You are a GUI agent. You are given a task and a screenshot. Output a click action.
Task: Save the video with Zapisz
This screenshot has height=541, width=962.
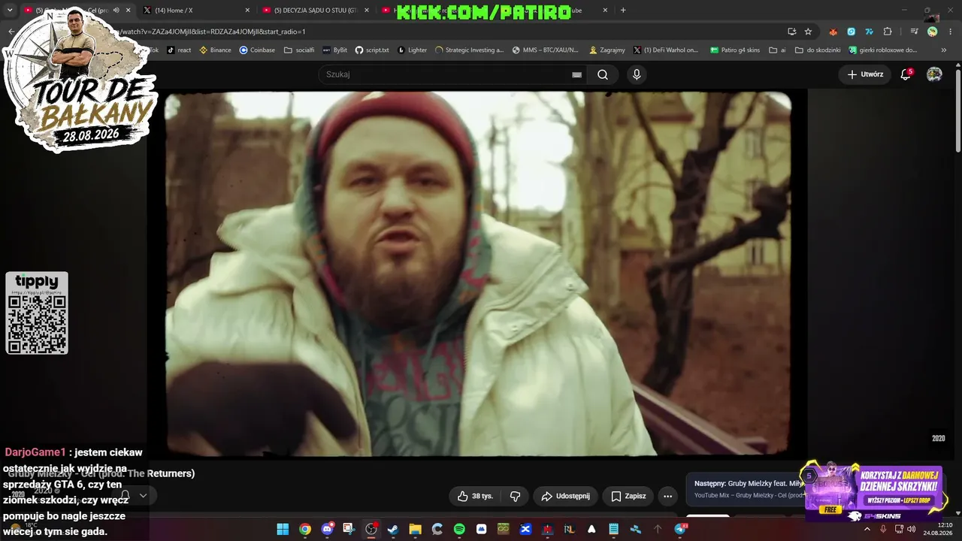(628, 496)
